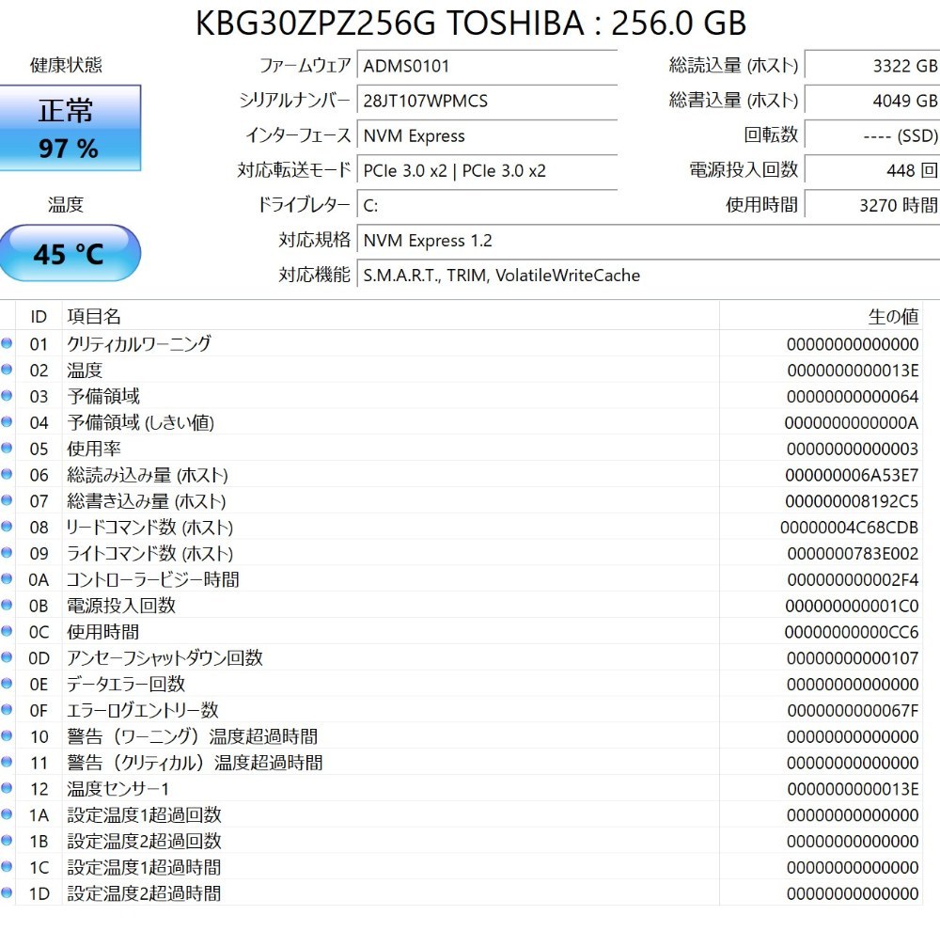Click raw value 00000000000107
Screen dimensions: 940x931
click(853, 658)
